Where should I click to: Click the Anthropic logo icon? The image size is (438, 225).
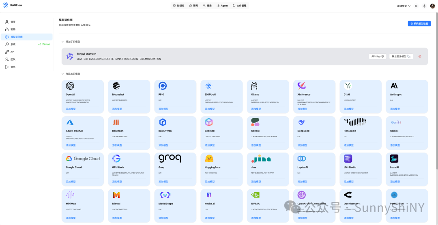(x=394, y=86)
